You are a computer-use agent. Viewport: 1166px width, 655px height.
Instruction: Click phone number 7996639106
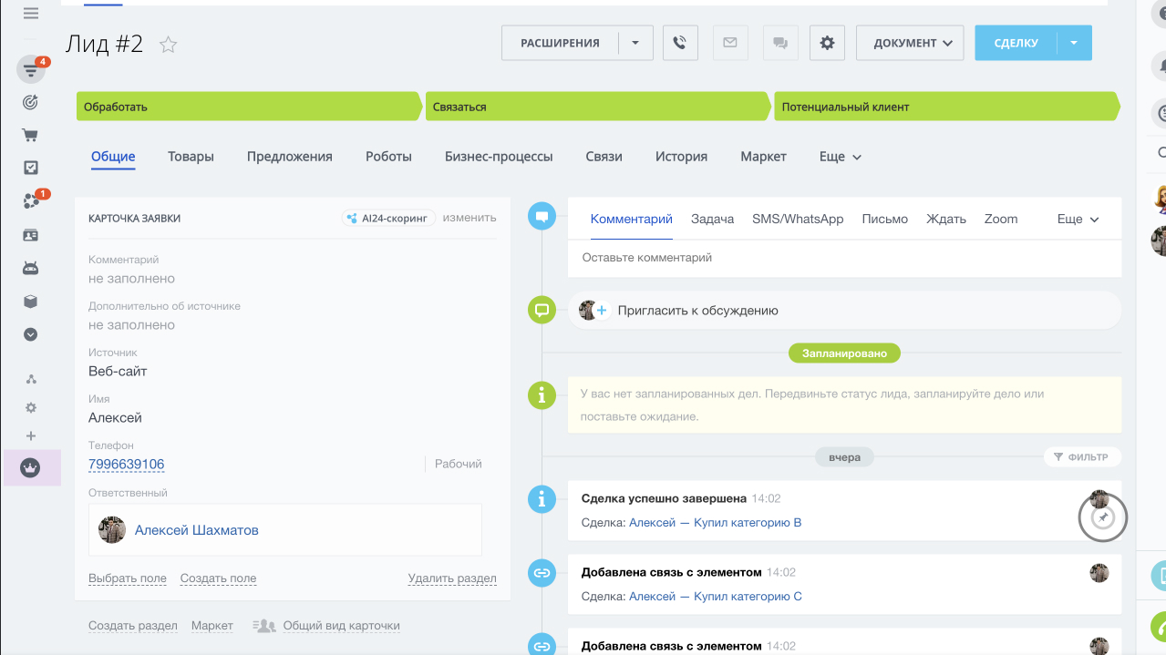pos(126,465)
